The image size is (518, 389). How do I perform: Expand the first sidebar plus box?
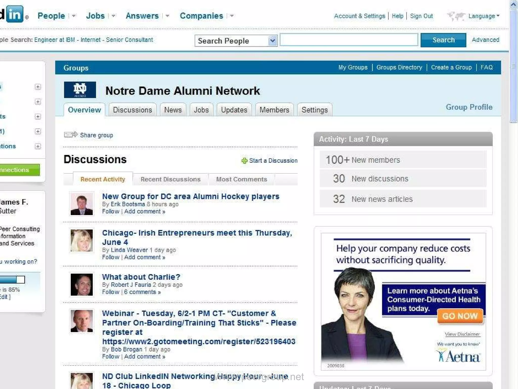[x=38, y=87]
